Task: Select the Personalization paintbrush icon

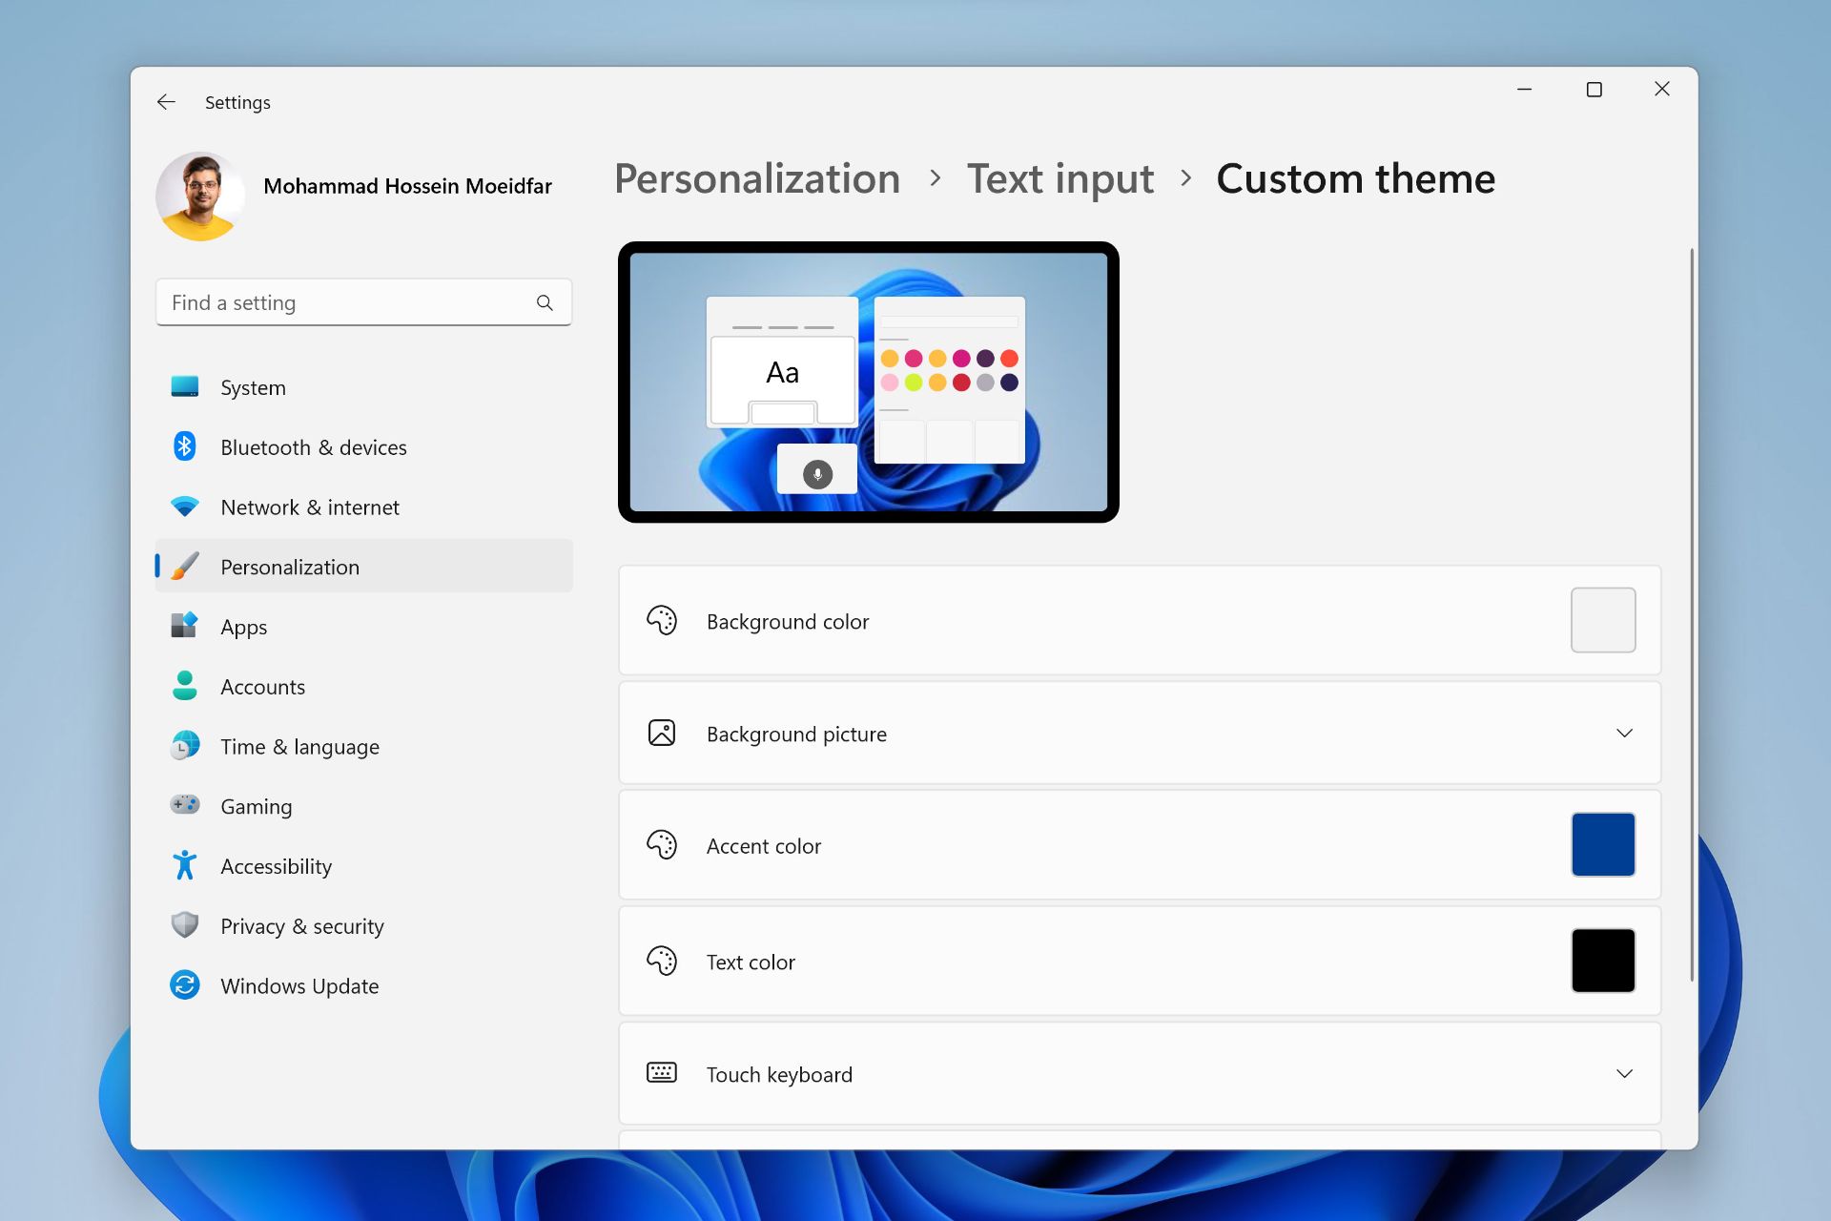Action: (x=184, y=567)
